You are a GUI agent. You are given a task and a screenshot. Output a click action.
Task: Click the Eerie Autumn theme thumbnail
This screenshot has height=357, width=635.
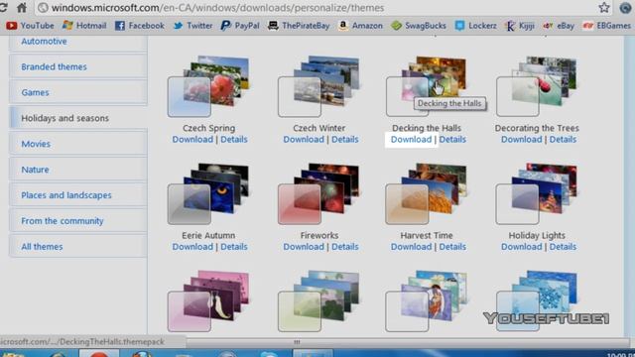[208, 193]
